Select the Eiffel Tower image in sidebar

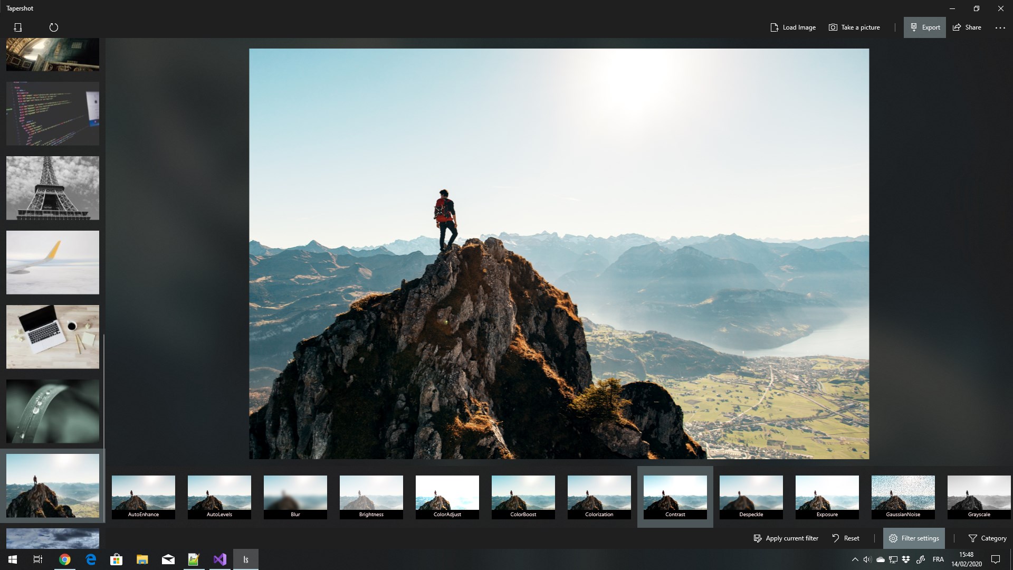click(x=53, y=188)
